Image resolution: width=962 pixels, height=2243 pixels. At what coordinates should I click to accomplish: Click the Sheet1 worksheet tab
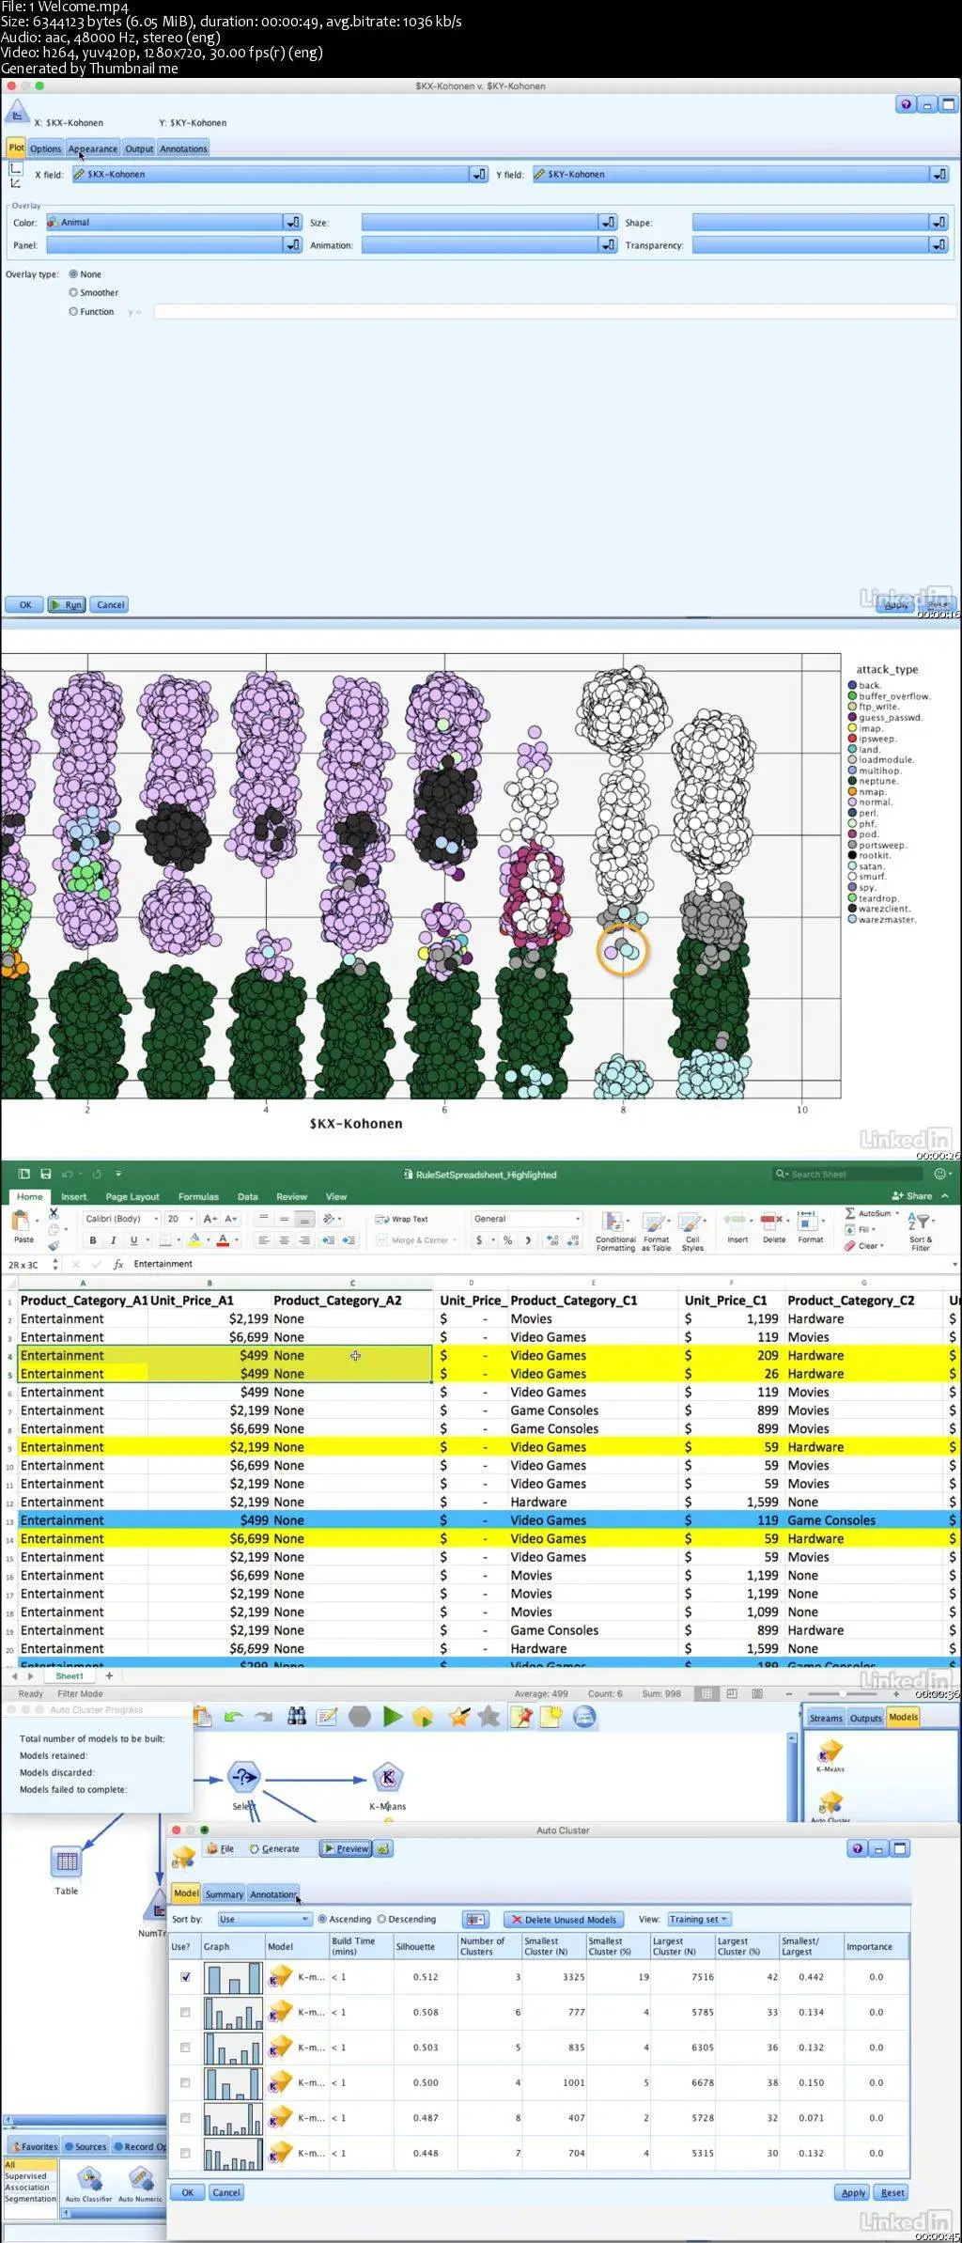point(70,1675)
